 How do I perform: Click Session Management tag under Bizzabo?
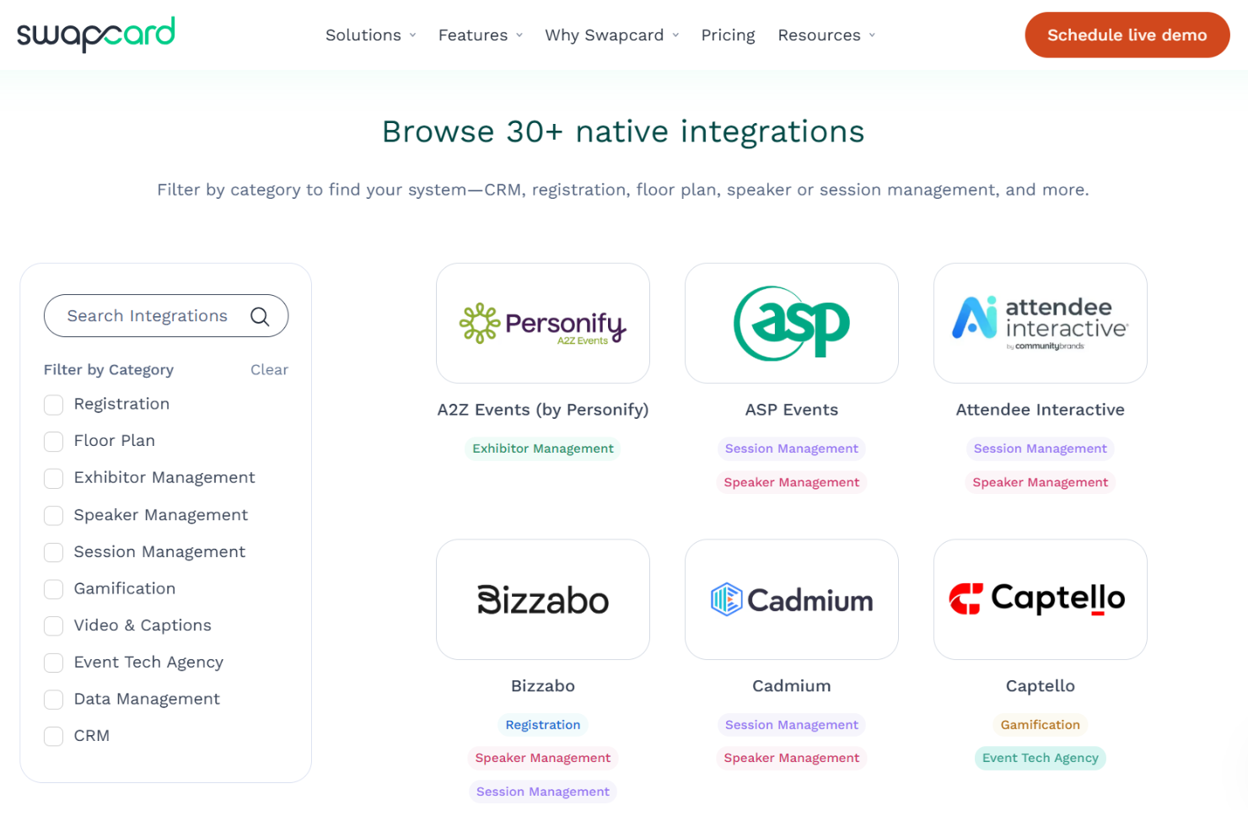[543, 792]
